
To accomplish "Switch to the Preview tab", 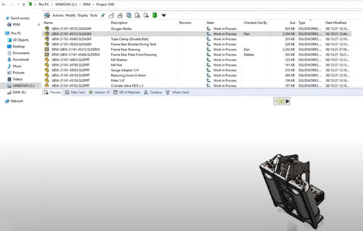I will [53, 92].
